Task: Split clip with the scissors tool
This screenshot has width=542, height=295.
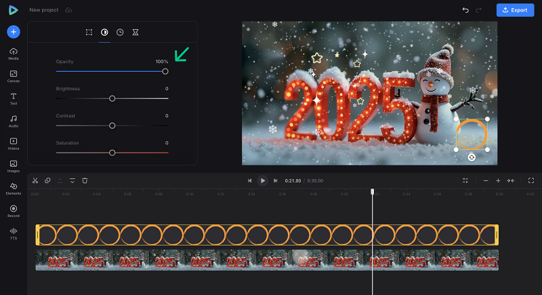Action: pos(35,180)
